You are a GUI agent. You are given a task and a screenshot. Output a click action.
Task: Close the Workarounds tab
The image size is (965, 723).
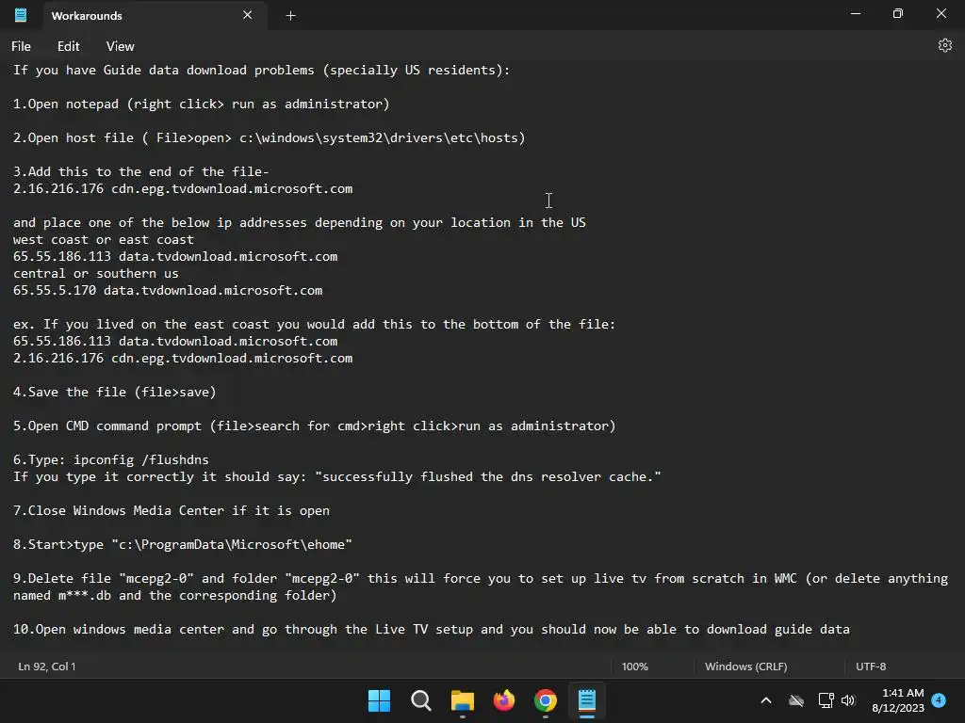click(x=248, y=15)
